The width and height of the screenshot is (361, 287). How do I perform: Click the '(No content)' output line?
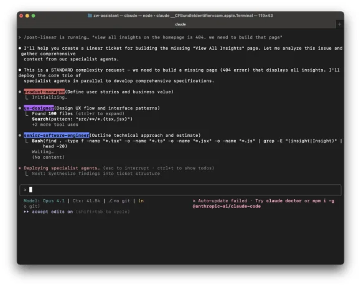pos(48,158)
